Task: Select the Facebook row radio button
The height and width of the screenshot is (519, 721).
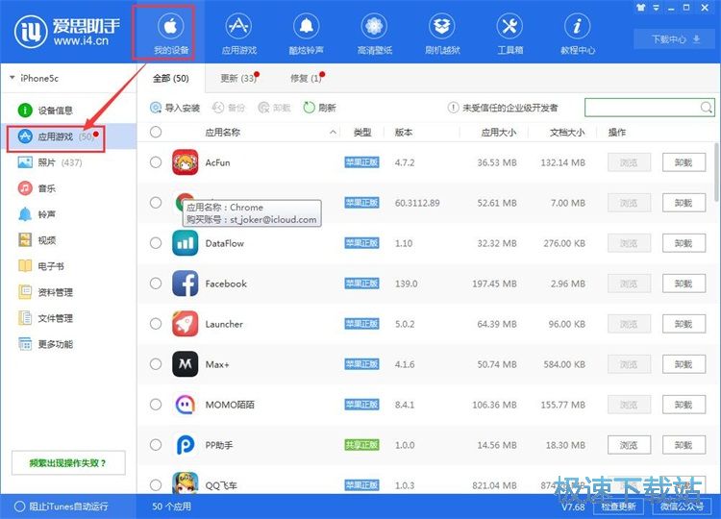Action: 156,284
